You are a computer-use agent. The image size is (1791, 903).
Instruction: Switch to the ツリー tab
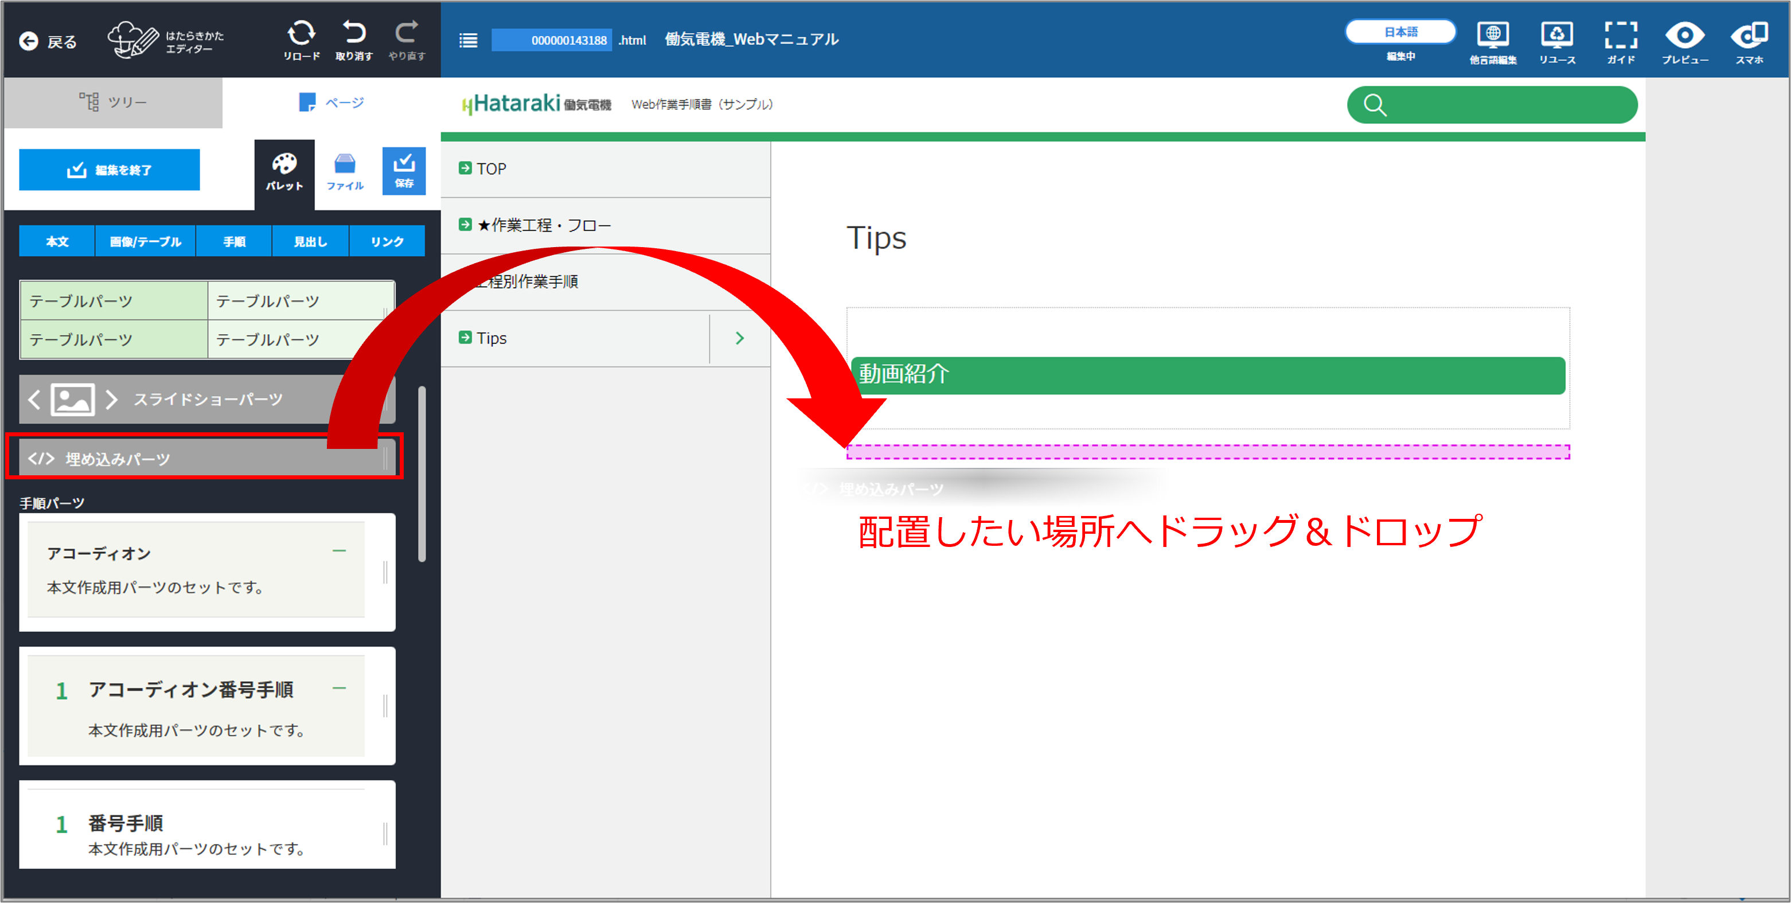114,102
